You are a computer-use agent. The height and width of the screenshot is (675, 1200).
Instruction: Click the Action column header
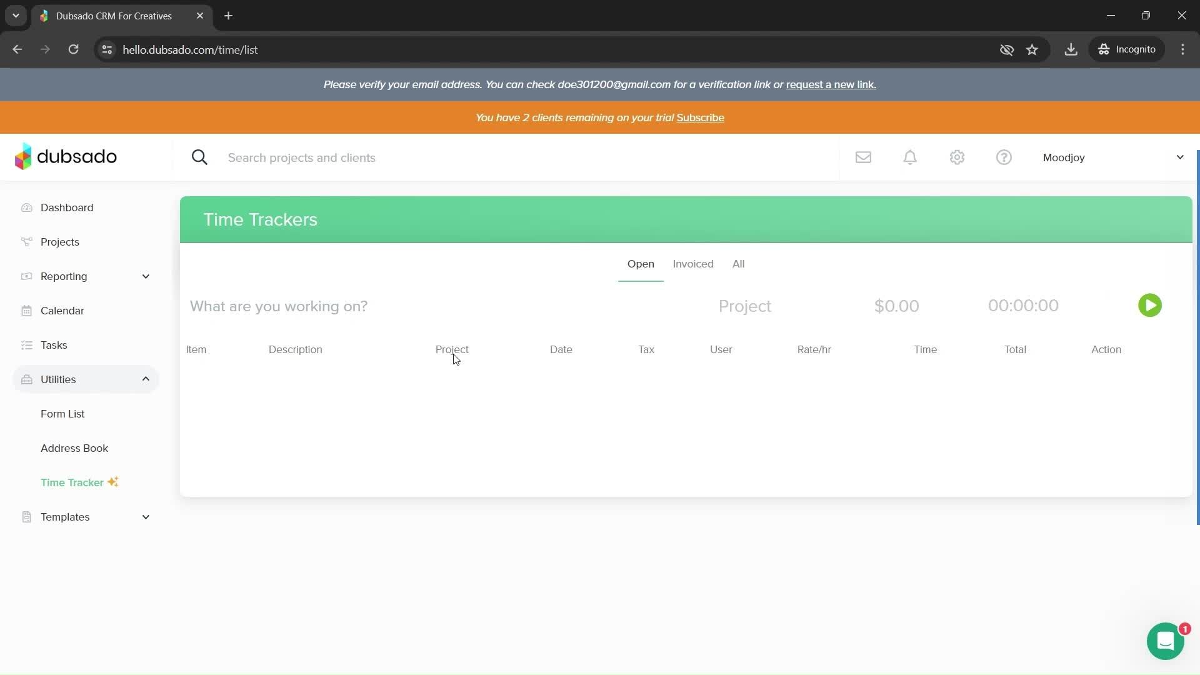pos(1106,349)
